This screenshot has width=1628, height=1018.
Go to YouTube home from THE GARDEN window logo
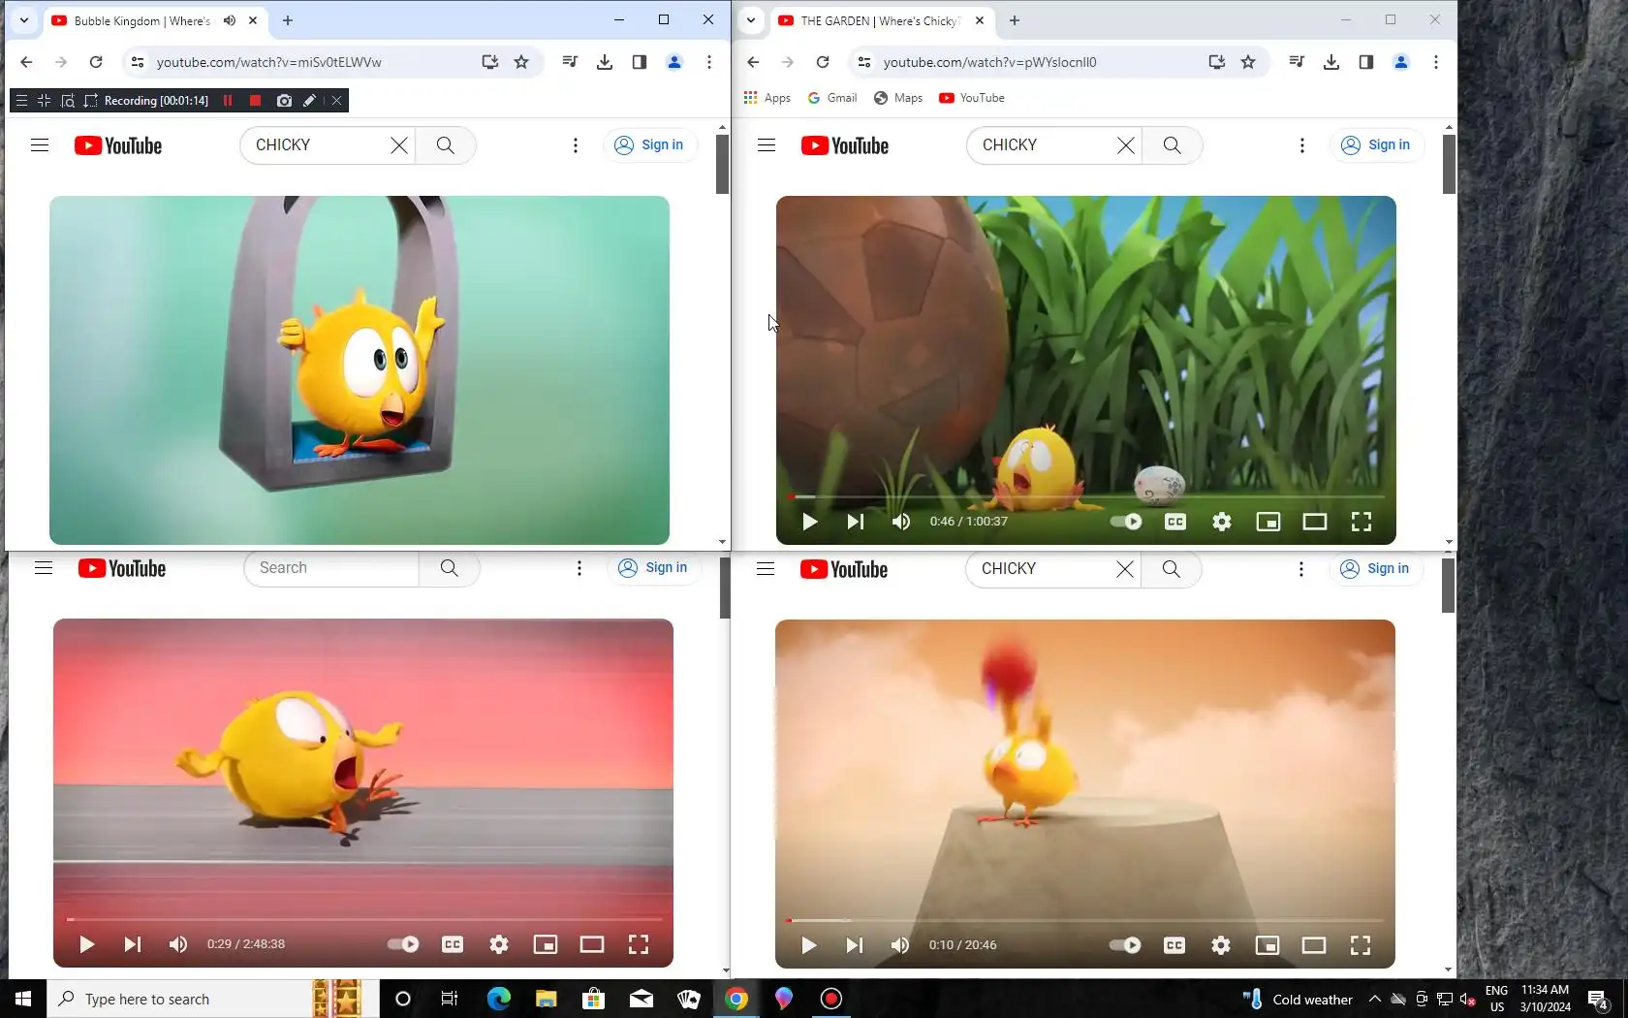(x=845, y=145)
